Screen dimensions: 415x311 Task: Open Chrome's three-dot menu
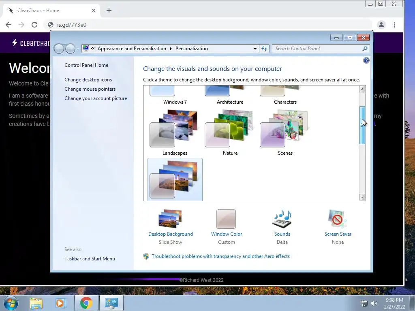(x=394, y=25)
